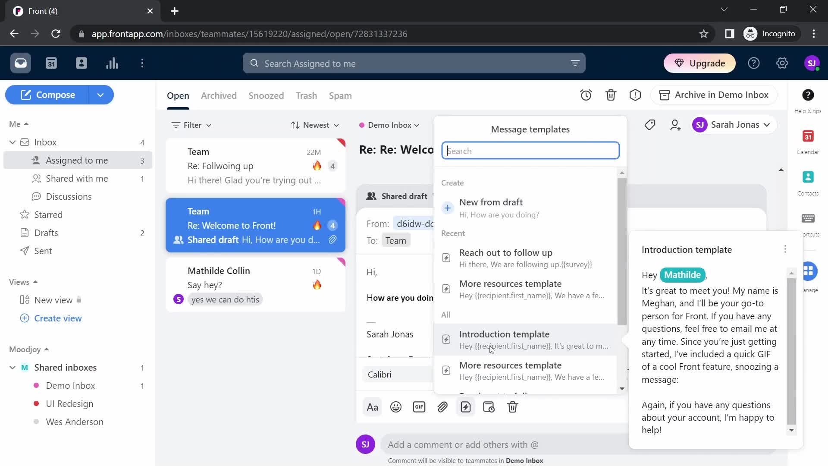Open the top navigation three-dot menu

pos(142,63)
